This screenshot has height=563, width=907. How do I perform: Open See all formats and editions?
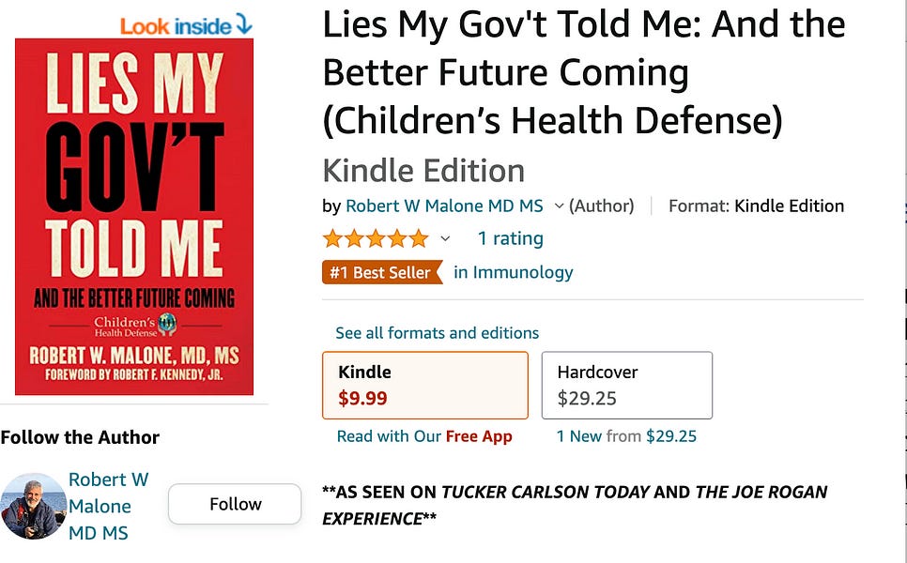click(x=438, y=333)
